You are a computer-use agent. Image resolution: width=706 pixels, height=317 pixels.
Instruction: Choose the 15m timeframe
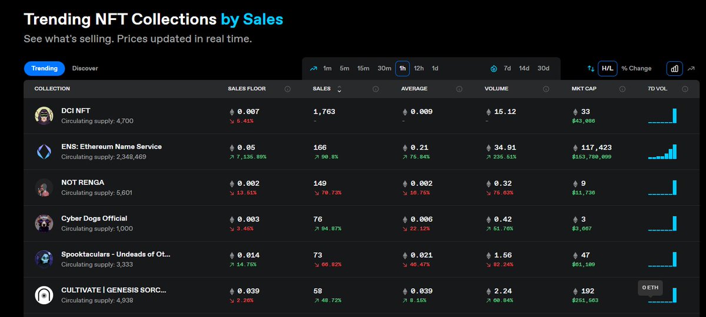tap(364, 68)
